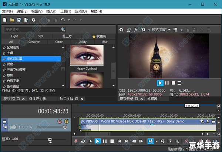Click the plugin search field

click(x=32, y=30)
